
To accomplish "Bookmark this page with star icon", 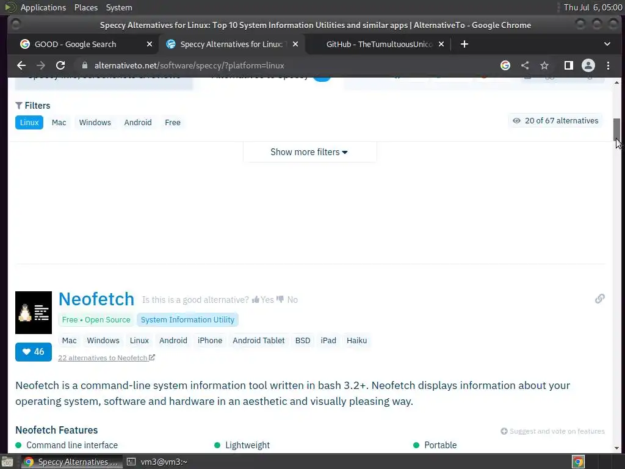I will pyautogui.click(x=544, y=65).
